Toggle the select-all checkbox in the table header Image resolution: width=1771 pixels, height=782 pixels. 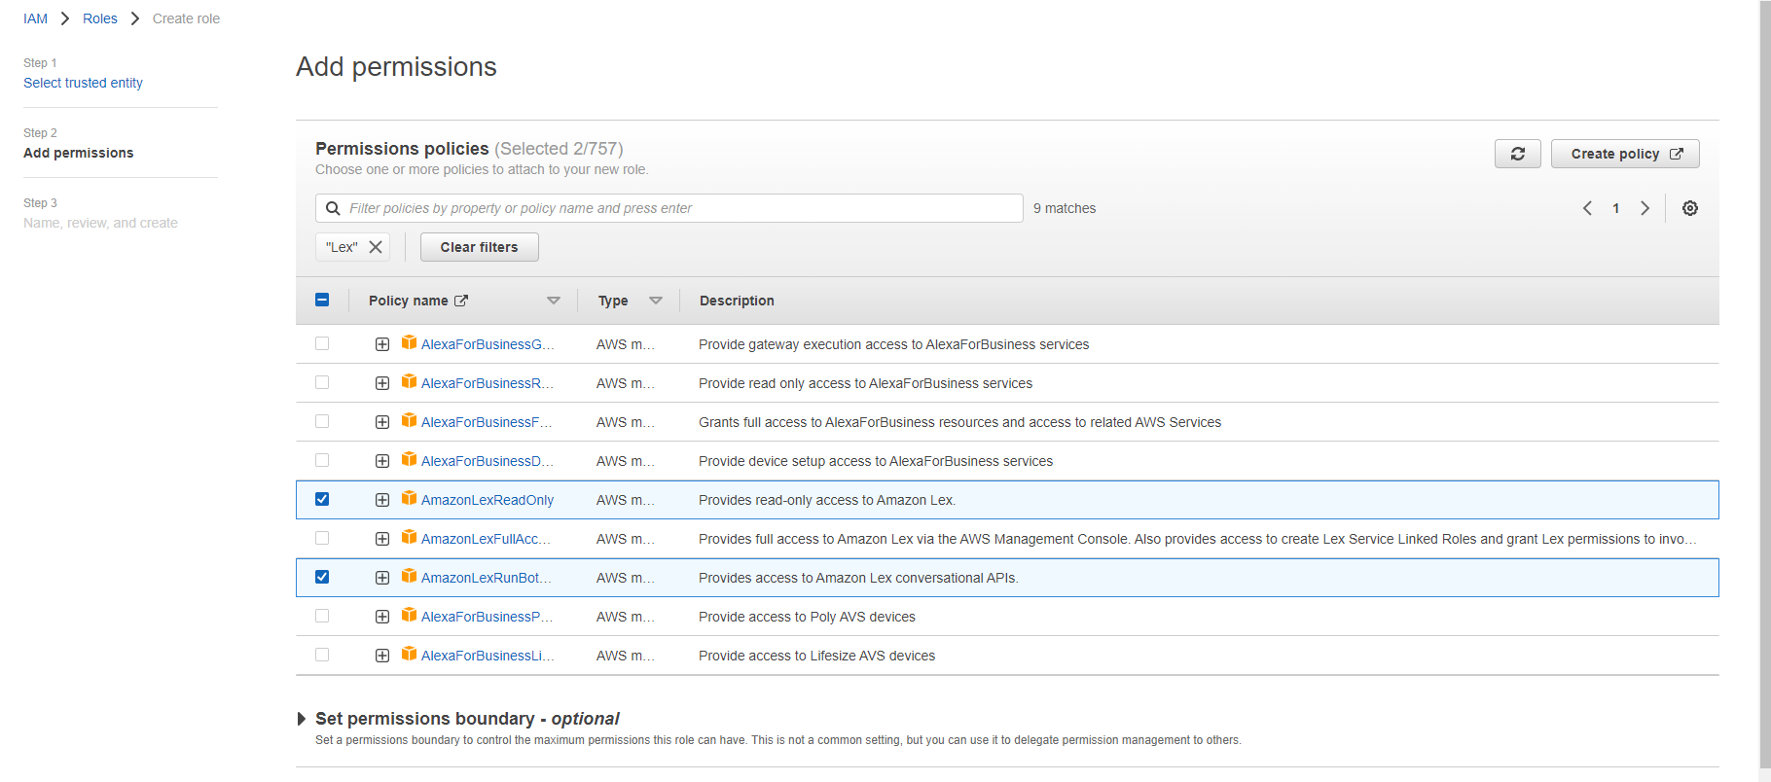click(x=322, y=300)
